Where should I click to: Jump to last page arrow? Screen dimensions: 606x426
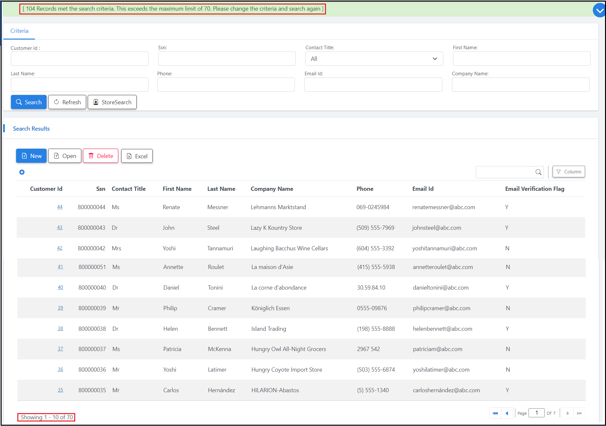point(579,413)
